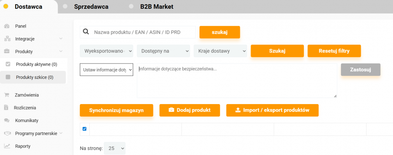Click the magnifier icon in search field
The image size is (393, 155).
click(x=86, y=32)
